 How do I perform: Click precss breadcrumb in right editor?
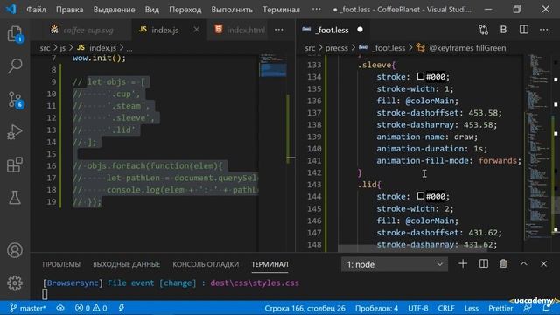coord(336,48)
